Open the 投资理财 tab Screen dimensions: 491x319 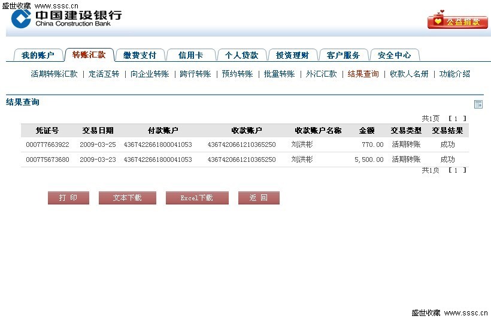[x=292, y=55]
